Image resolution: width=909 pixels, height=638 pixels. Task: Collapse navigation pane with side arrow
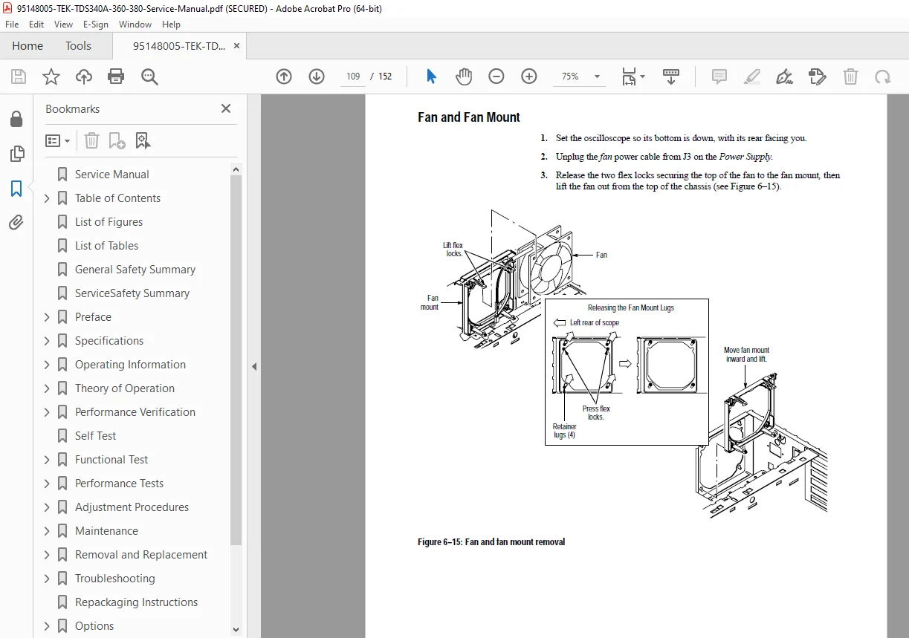pos(254,366)
